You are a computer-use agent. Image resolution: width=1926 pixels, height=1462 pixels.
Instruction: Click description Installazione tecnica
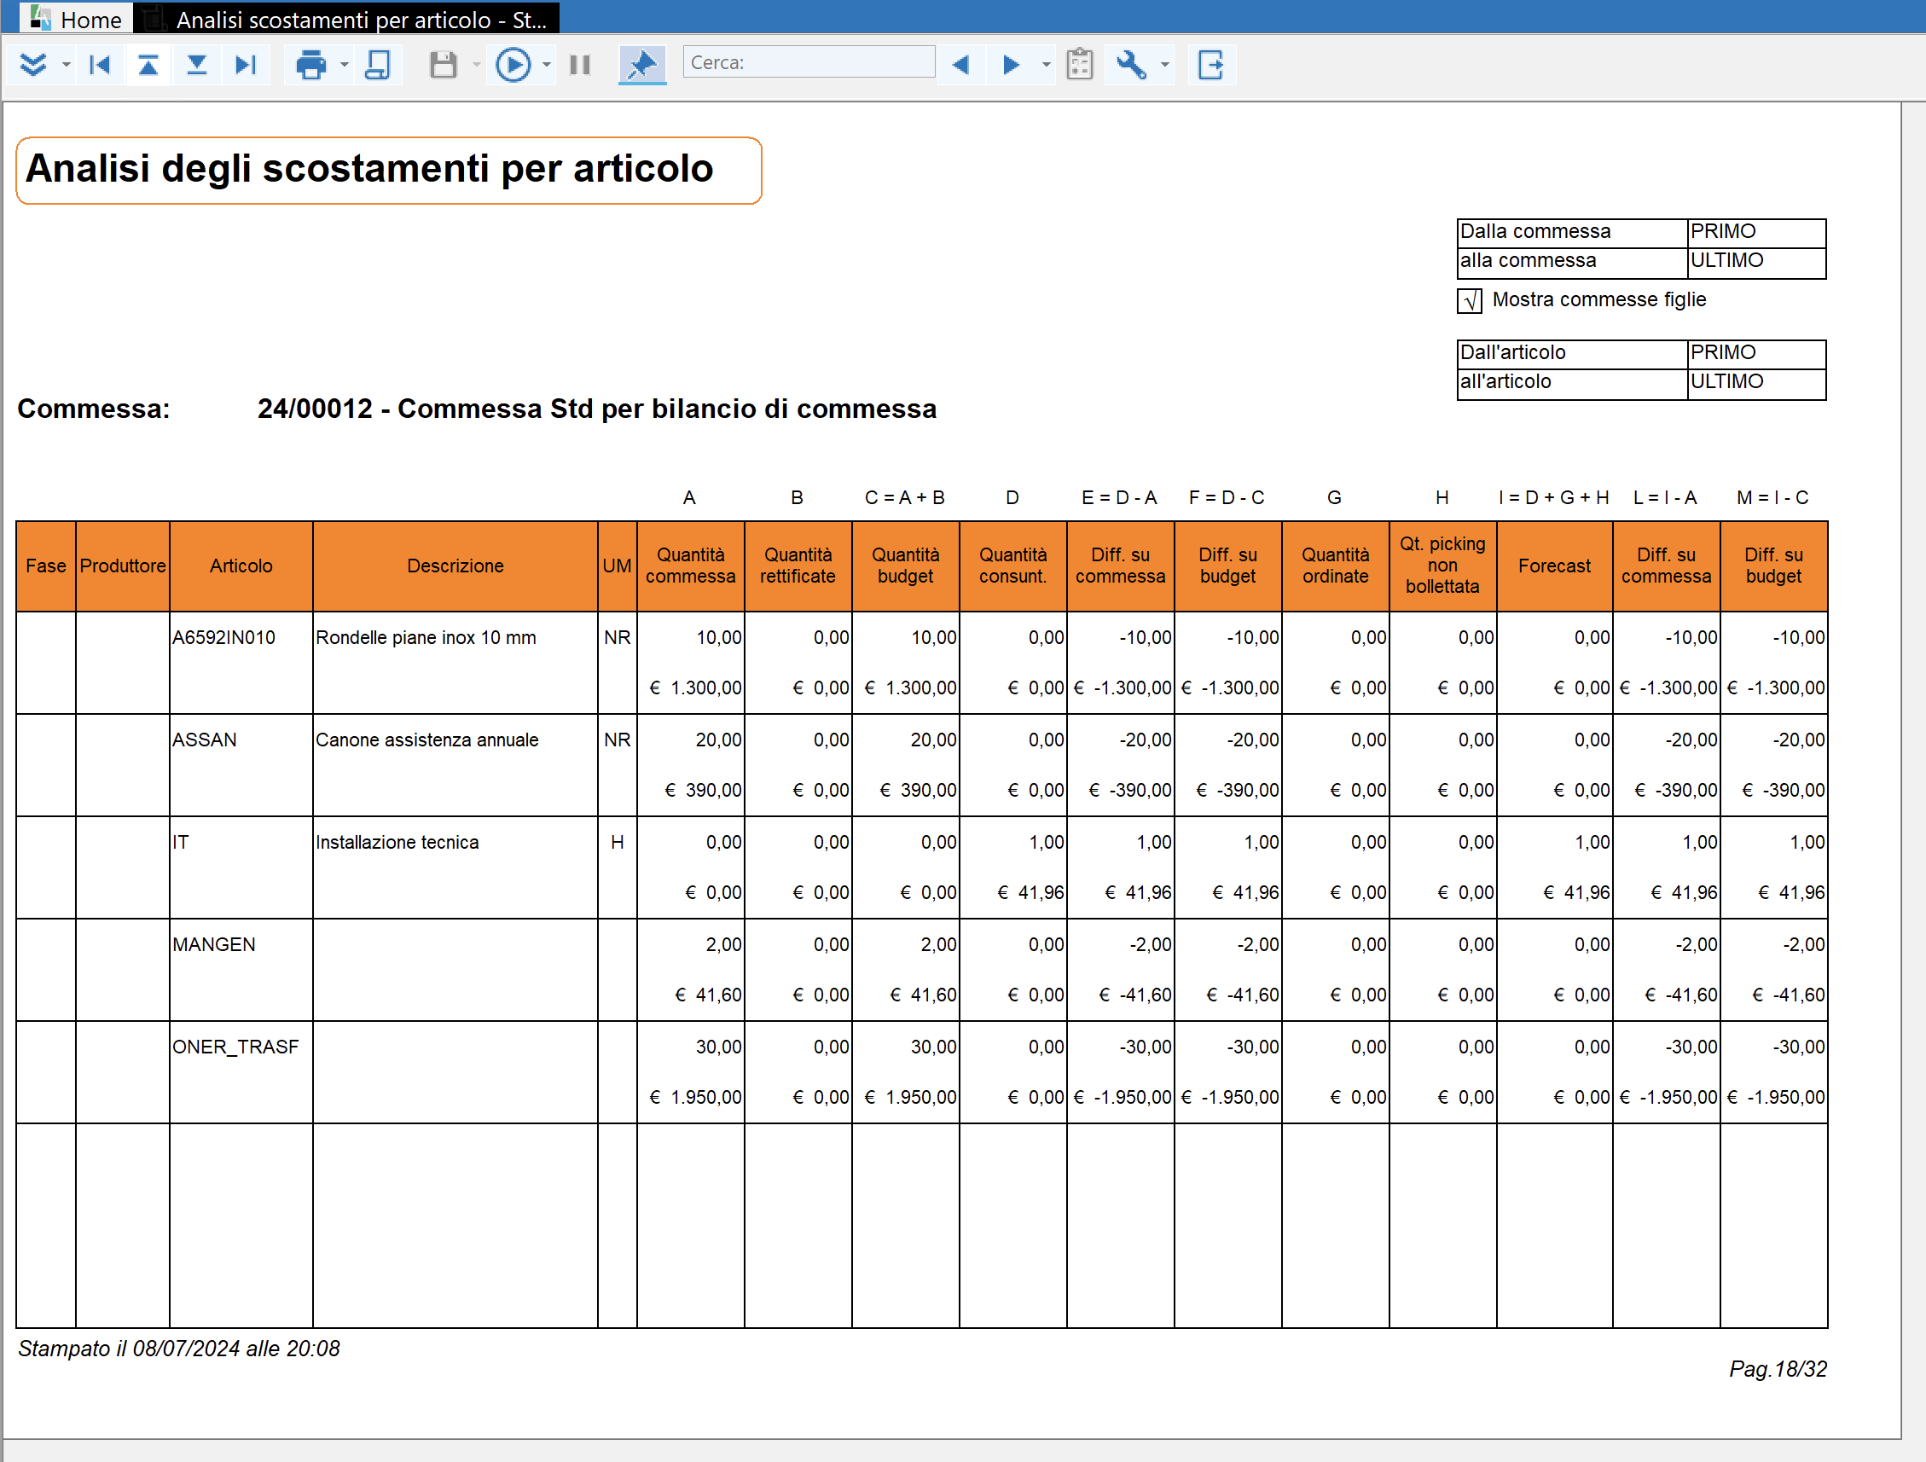(x=397, y=843)
